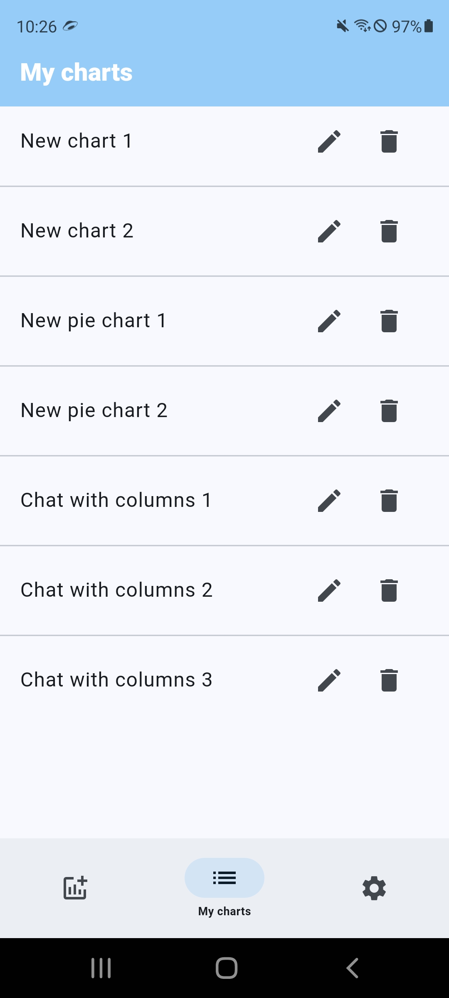Select the My charts tab
This screenshot has height=998, width=449.
(x=224, y=888)
